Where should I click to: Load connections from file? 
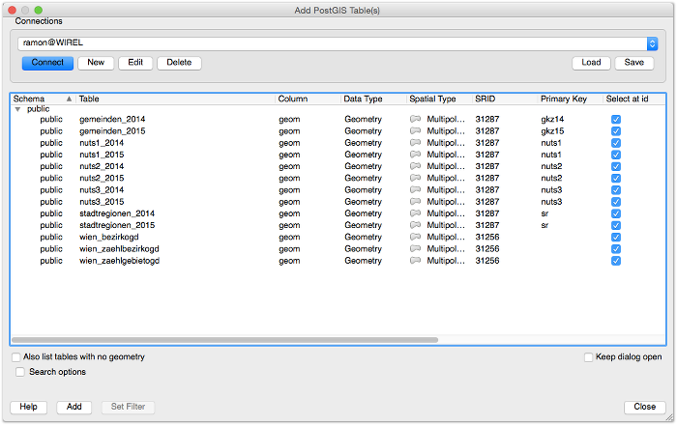tap(591, 63)
